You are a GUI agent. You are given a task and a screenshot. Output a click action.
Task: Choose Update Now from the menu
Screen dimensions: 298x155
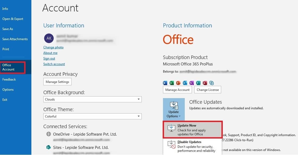point(192,130)
